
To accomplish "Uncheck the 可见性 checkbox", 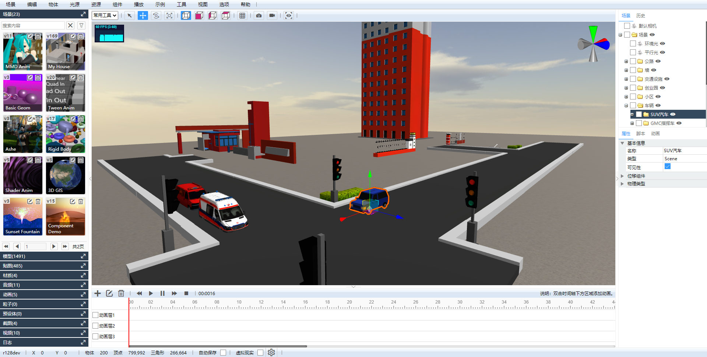I will 667,167.
